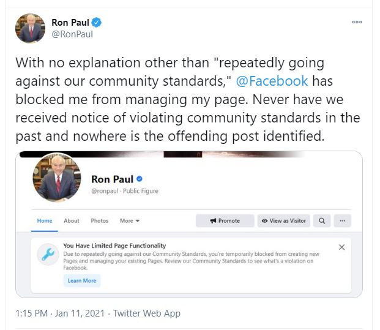Image resolution: width=380 pixels, height=330 pixels.
Task: Click Ron Paul's Twitter profile picture
Action: (x=31, y=28)
